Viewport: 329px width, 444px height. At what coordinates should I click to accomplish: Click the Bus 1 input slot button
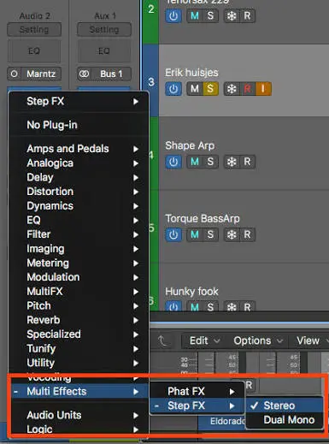(x=111, y=74)
